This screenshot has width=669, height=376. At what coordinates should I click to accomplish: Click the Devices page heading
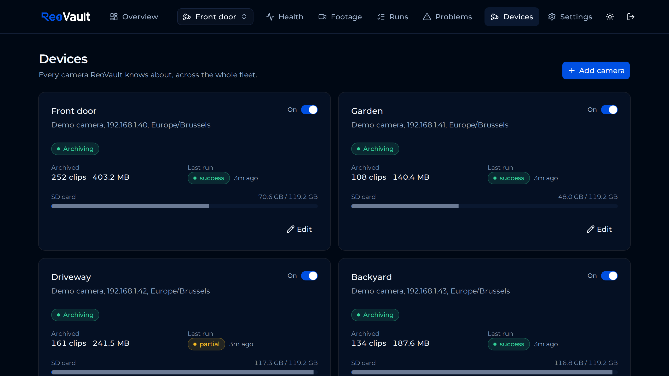63,59
